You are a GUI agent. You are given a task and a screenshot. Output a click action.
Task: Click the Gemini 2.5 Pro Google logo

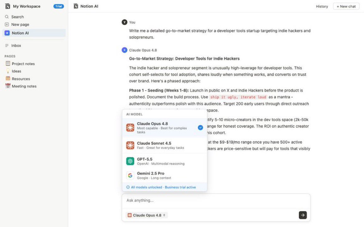130,175
